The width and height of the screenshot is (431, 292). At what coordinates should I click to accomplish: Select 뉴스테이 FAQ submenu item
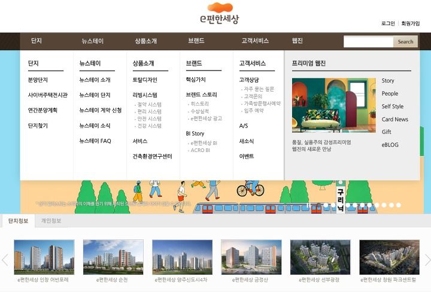click(95, 141)
